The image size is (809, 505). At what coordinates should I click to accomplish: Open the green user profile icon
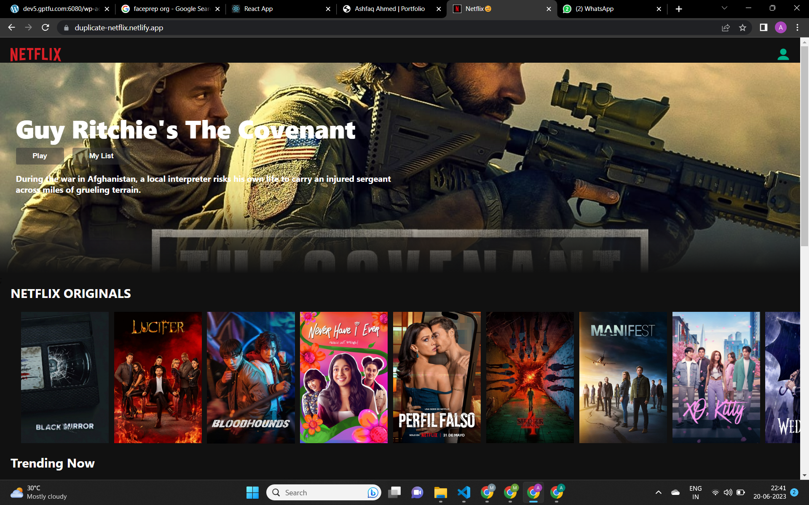pyautogui.click(x=783, y=54)
